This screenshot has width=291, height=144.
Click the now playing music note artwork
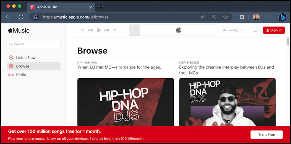pyautogui.click(x=135, y=30)
